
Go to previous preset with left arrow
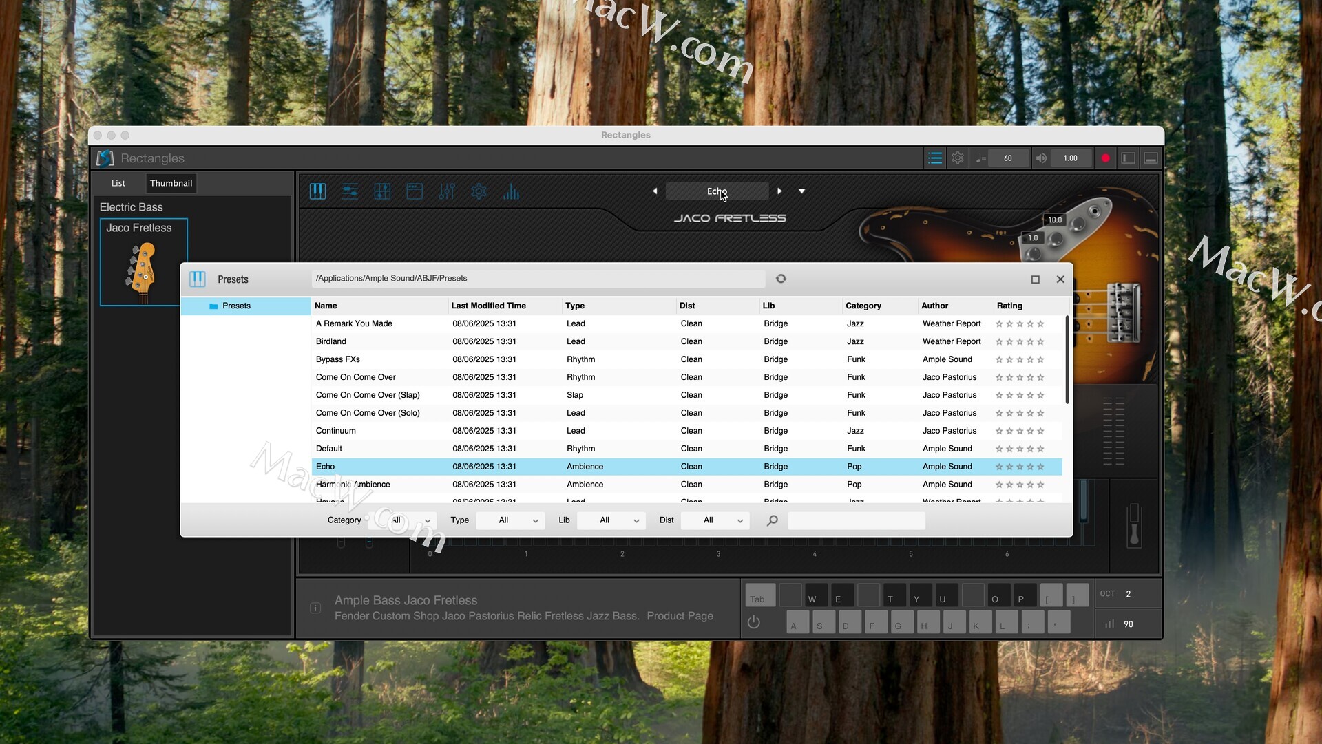(655, 191)
